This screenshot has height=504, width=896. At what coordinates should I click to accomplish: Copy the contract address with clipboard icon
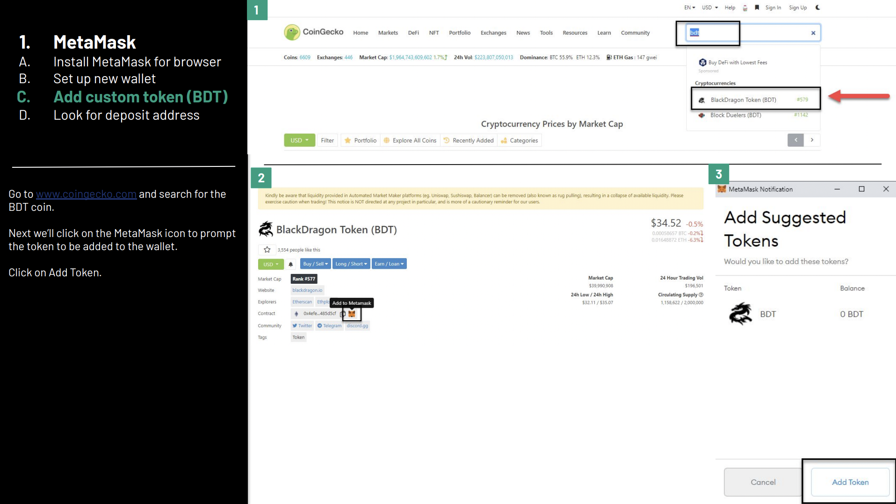[342, 314]
